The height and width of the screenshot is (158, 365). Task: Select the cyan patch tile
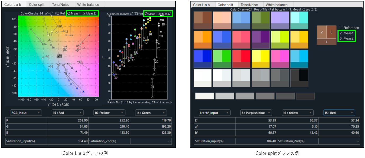299,59
